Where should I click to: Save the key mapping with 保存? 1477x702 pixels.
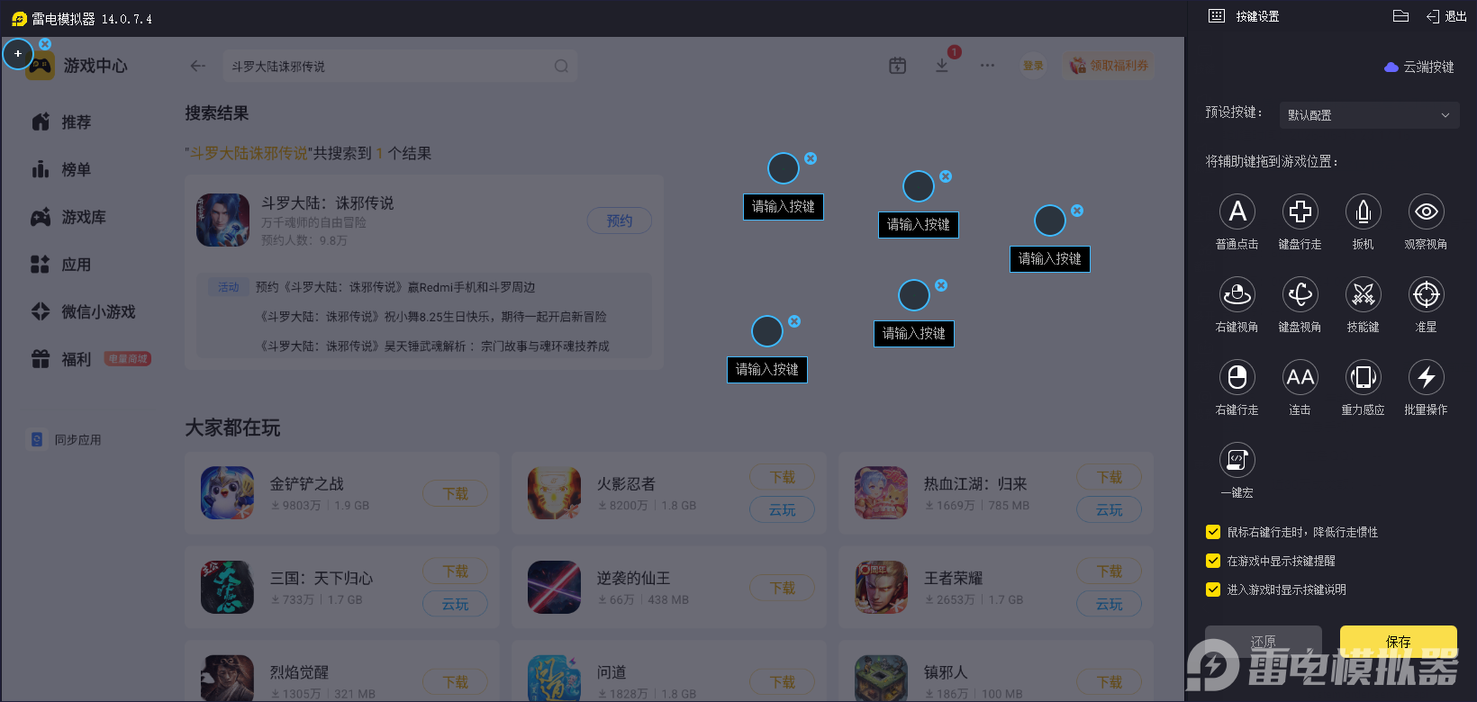(x=1399, y=642)
